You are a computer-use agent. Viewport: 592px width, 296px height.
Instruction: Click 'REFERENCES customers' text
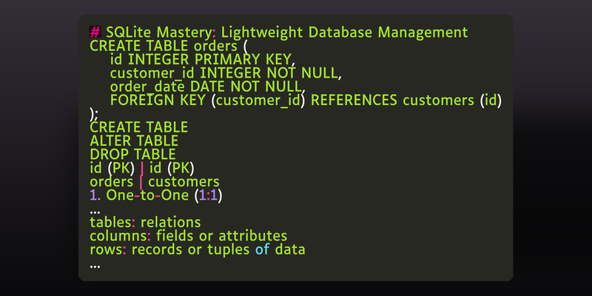click(392, 100)
